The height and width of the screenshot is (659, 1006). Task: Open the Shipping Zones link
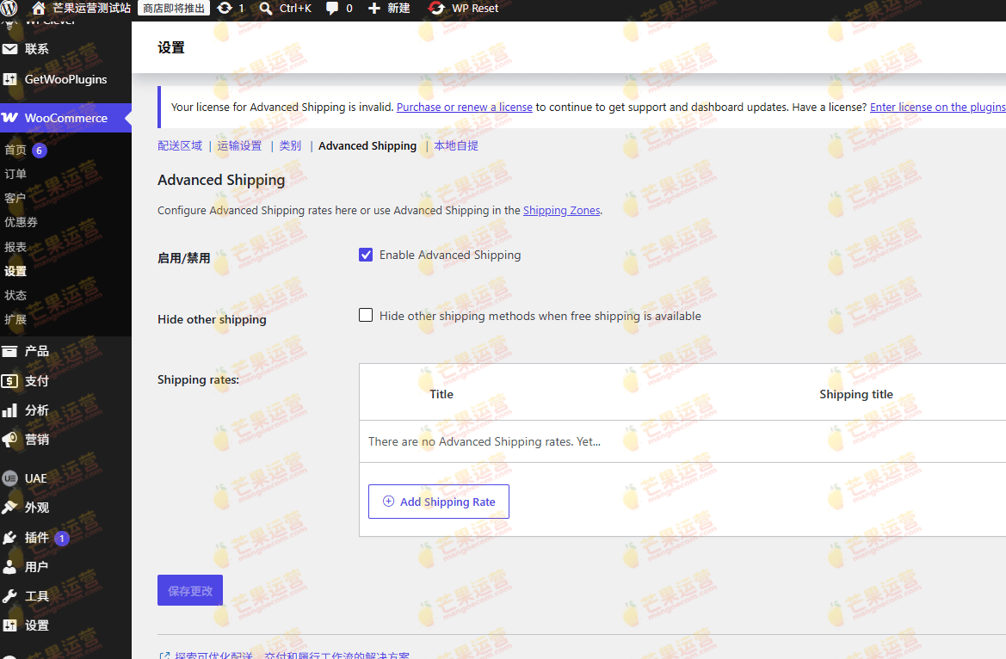point(561,211)
